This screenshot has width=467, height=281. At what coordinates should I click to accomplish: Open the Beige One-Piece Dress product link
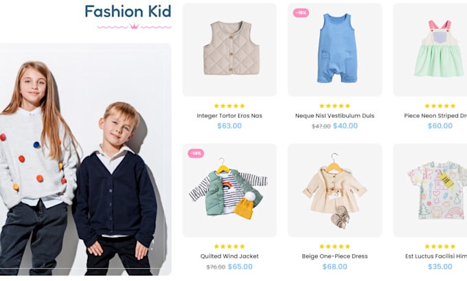[334, 256]
